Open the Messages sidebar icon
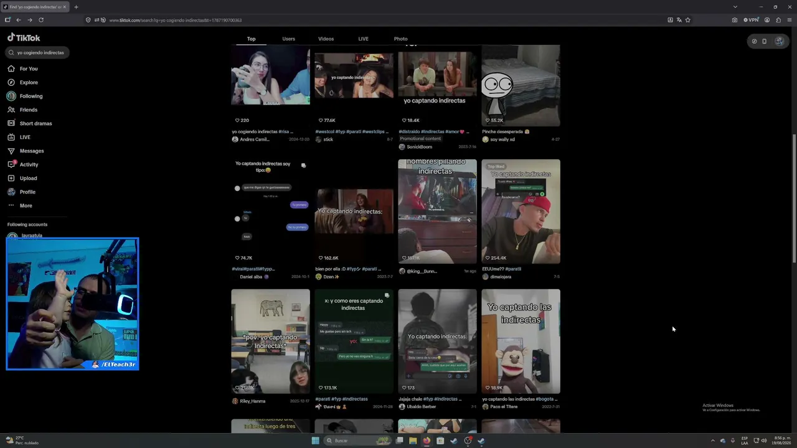 11,151
